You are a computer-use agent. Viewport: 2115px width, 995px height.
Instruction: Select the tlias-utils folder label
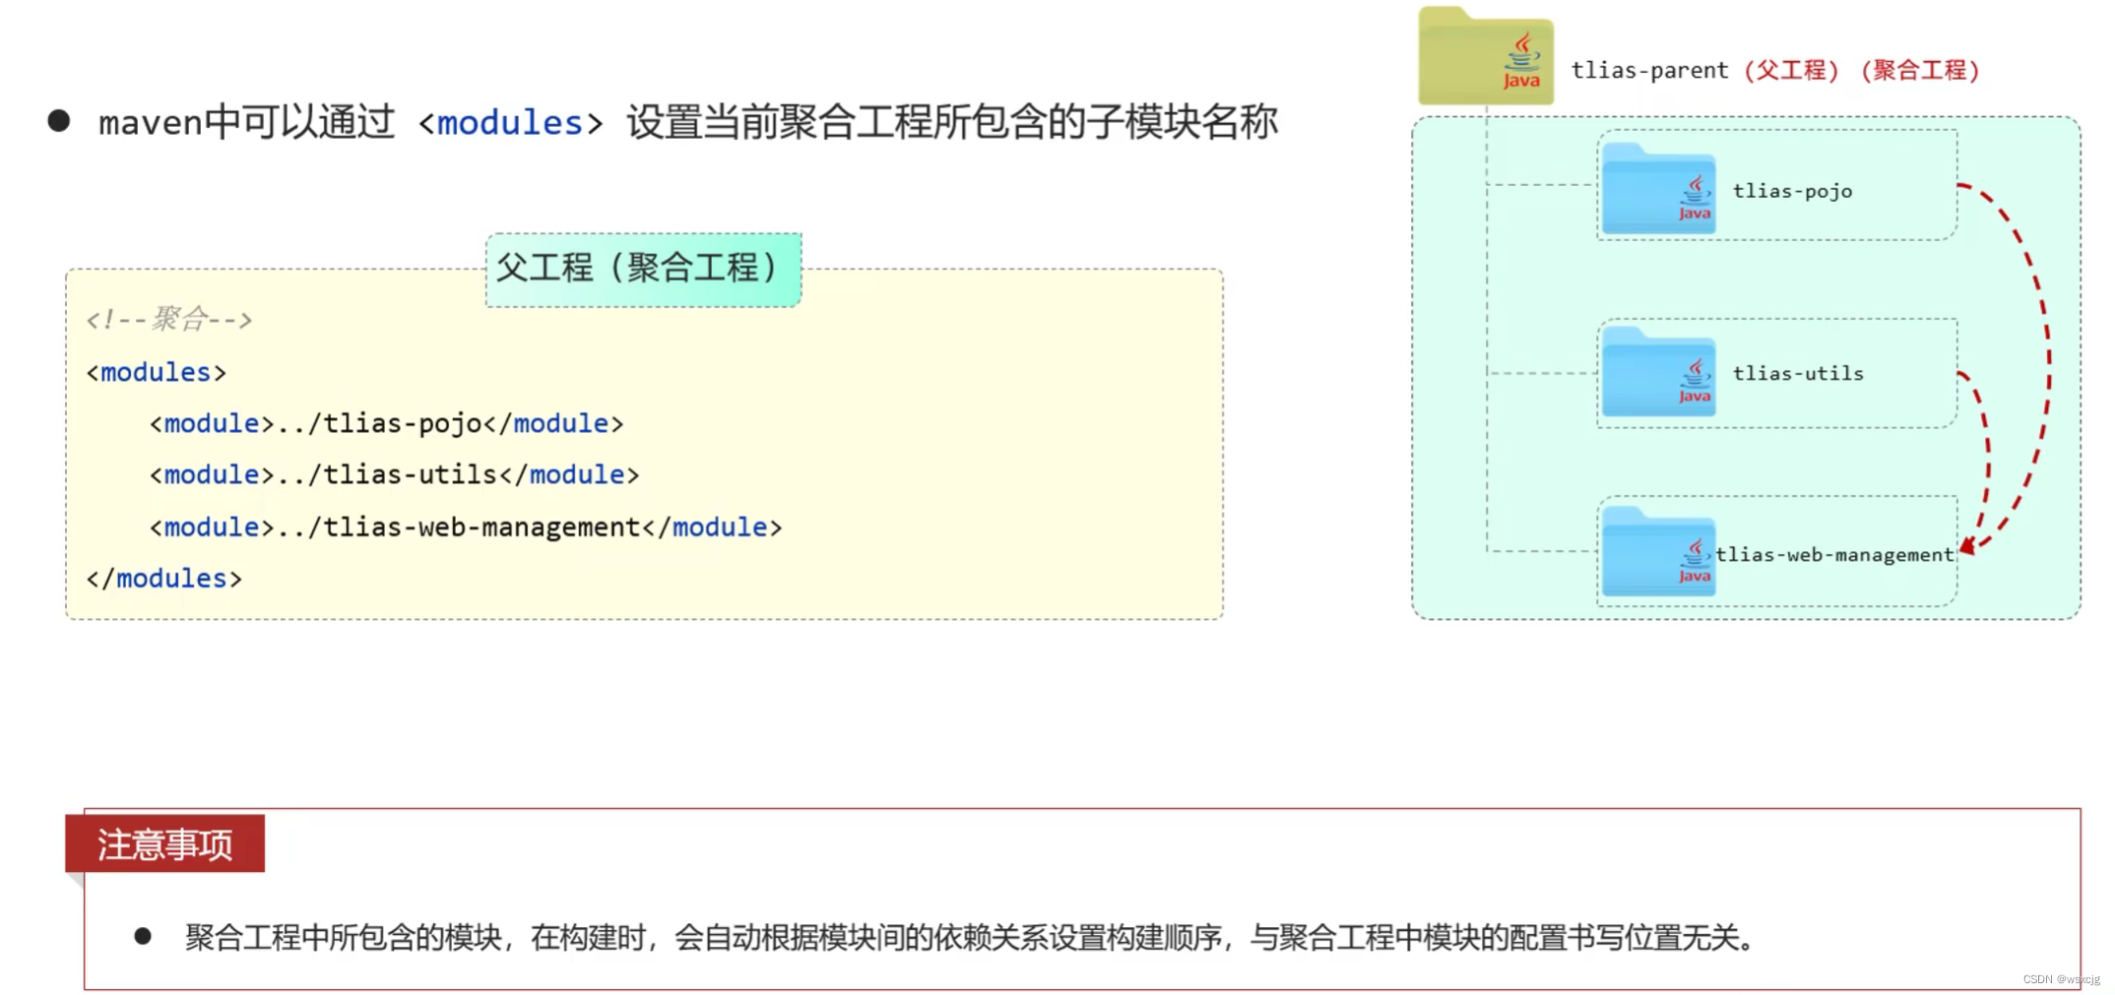[1798, 373]
